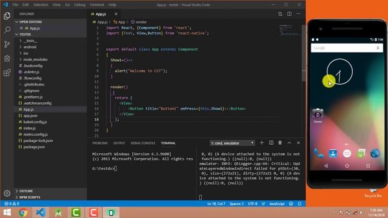Open the green Camtasia taskbar icon
This screenshot has height=218, width=388.
click(76, 213)
